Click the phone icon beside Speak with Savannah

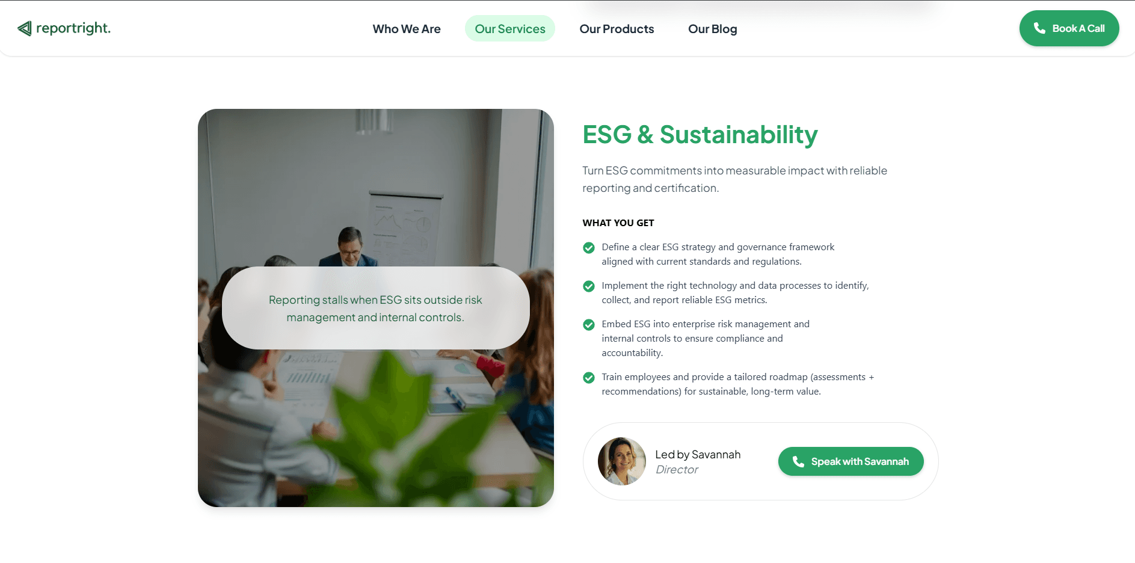798,461
